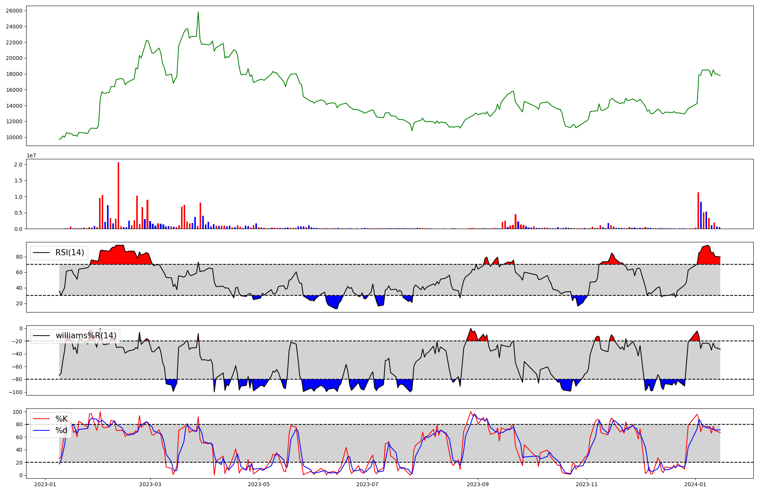Click the 26000 price axis tick label
The height and width of the screenshot is (493, 759).
click(14, 11)
